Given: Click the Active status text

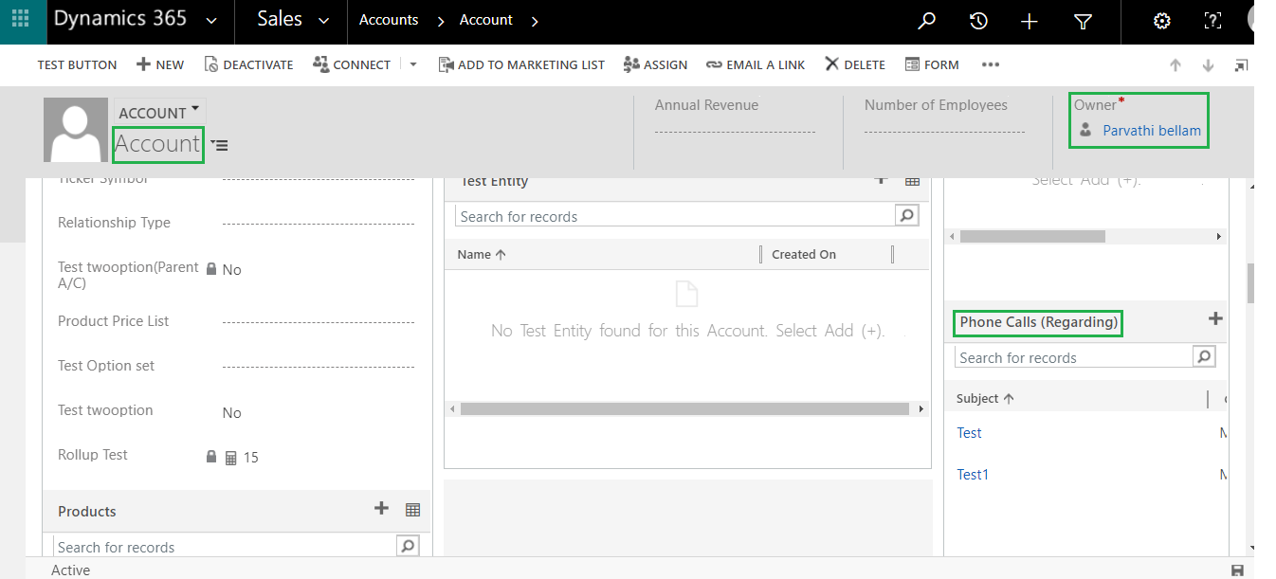Looking at the screenshot, I should click(x=71, y=570).
